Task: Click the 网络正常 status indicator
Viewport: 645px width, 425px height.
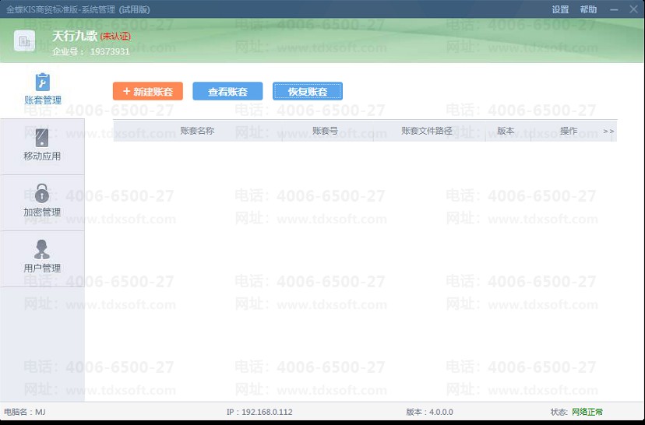Action: click(x=587, y=412)
